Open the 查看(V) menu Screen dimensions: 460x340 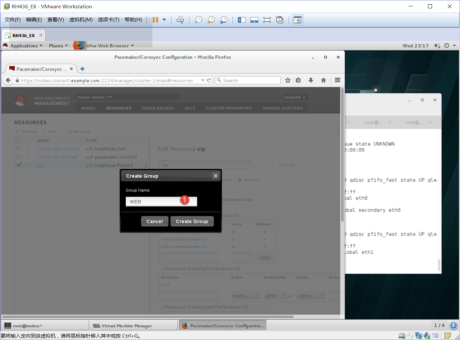click(56, 20)
